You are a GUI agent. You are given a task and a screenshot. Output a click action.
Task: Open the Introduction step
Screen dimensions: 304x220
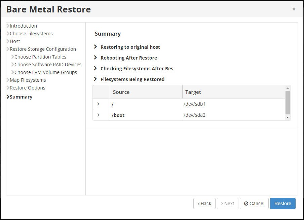(x=23, y=26)
